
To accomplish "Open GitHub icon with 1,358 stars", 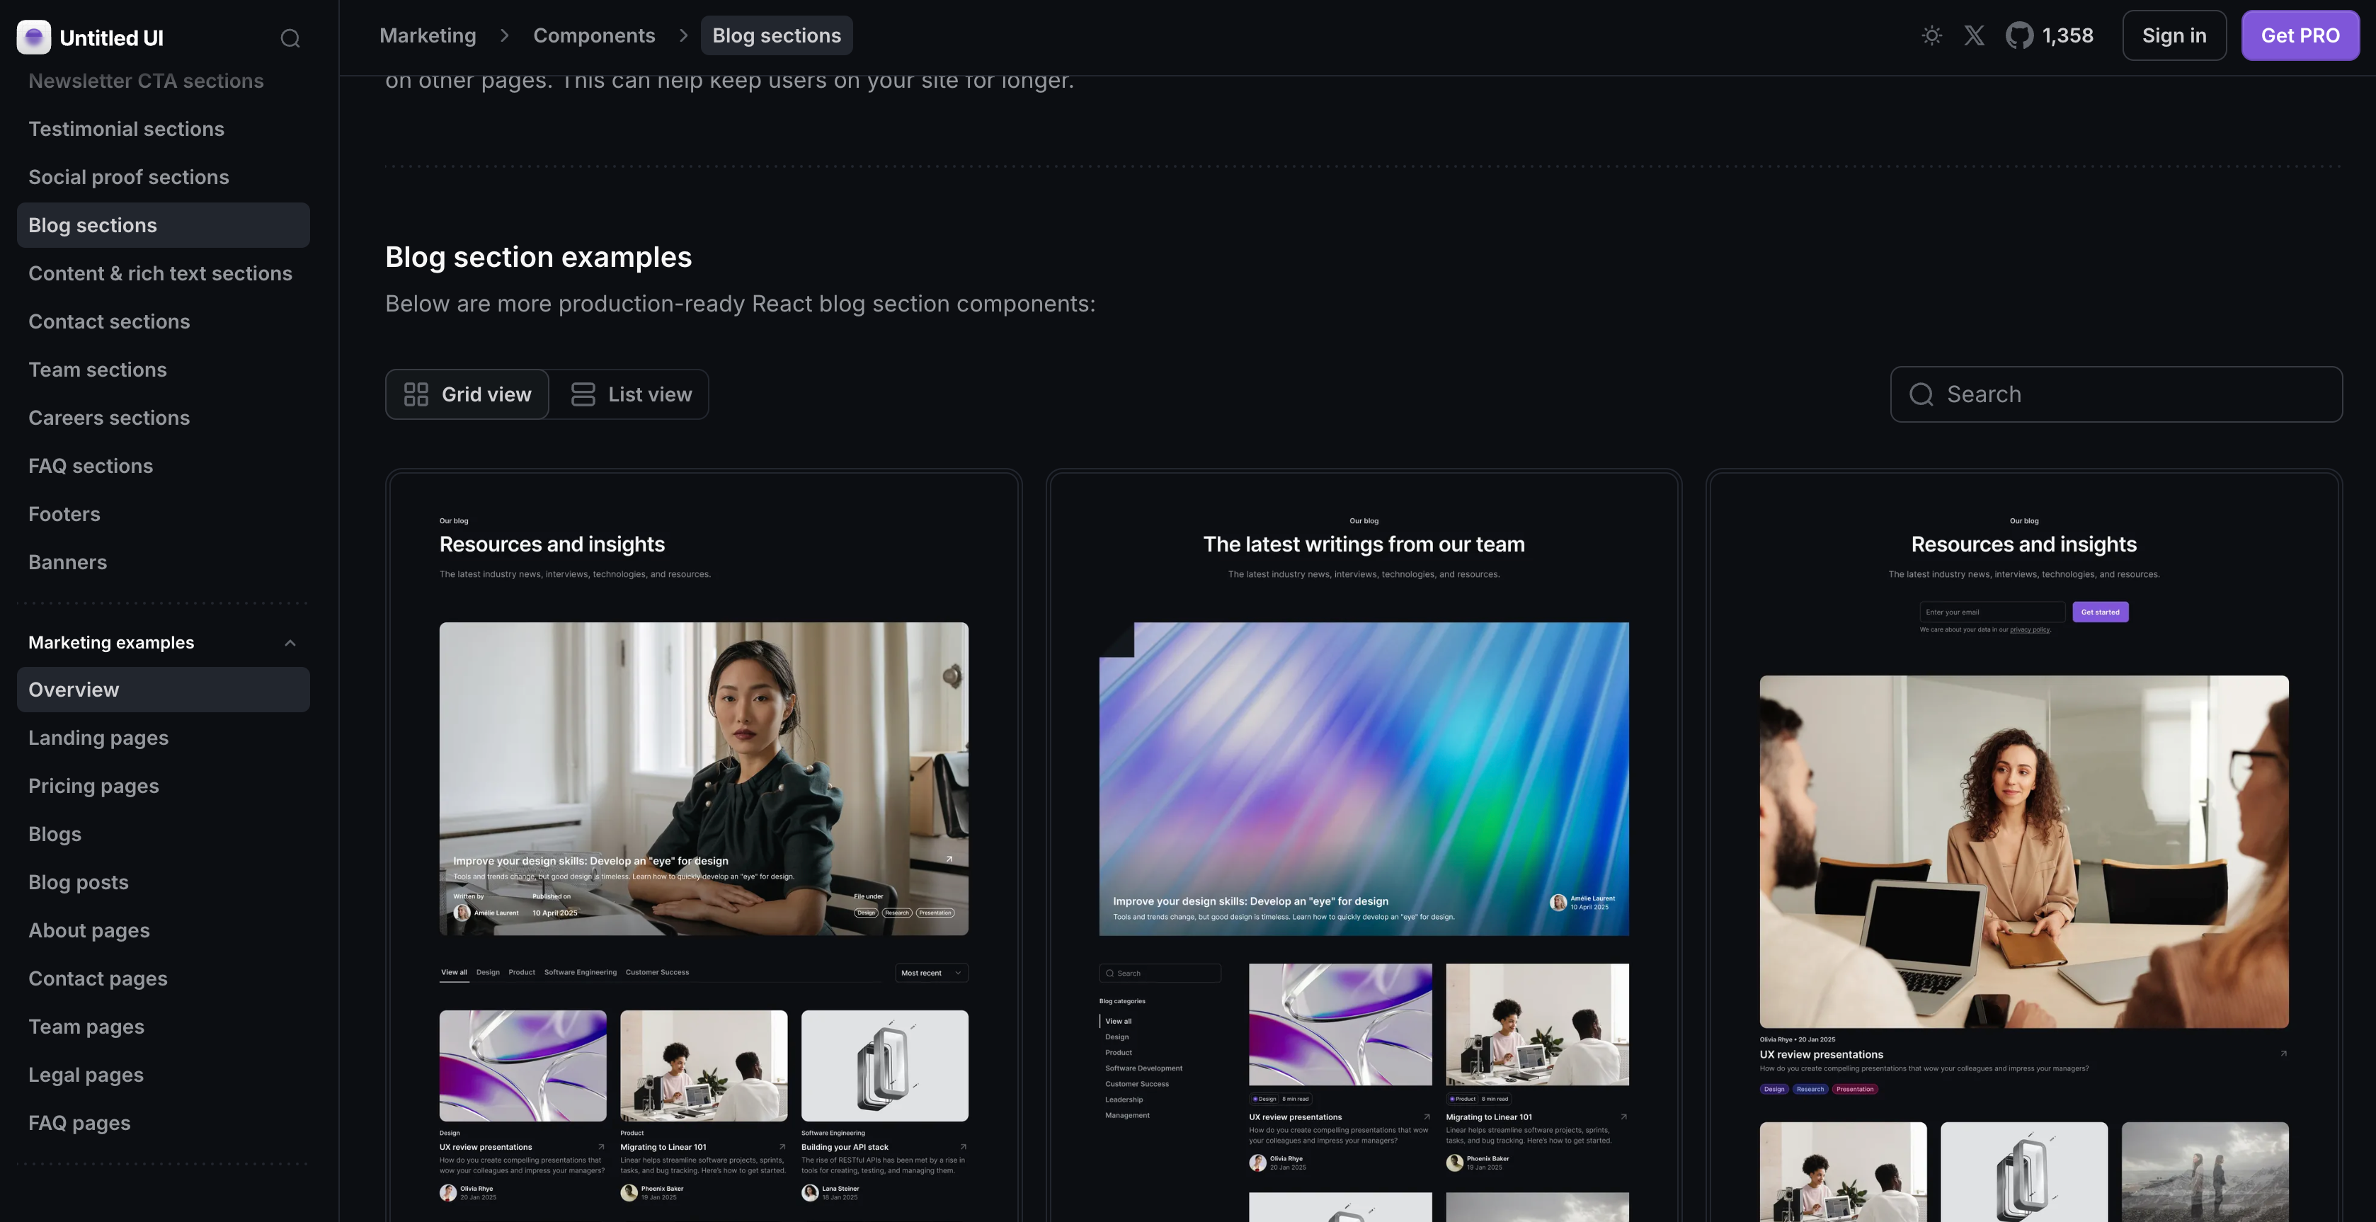I will click(x=2019, y=36).
